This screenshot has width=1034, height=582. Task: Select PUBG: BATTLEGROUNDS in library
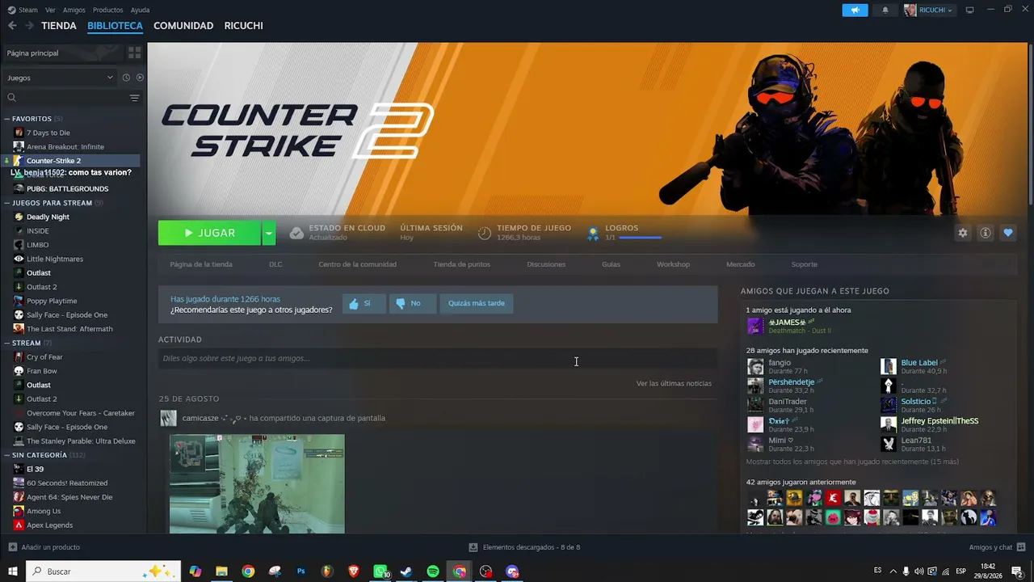68,189
